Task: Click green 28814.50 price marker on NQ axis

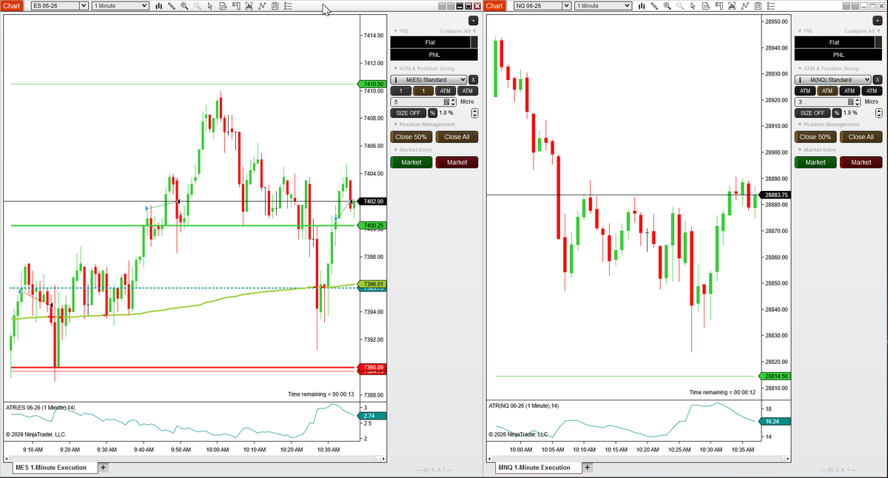Action: click(x=775, y=376)
